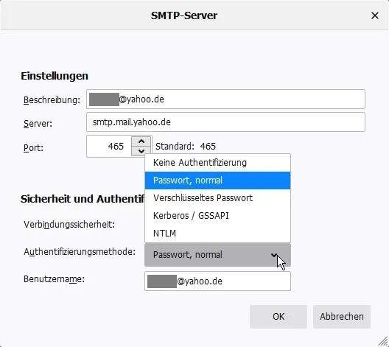Click the Authentifizierungsmethode label
The width and height of the screenshot is (389, 347).
80,252
